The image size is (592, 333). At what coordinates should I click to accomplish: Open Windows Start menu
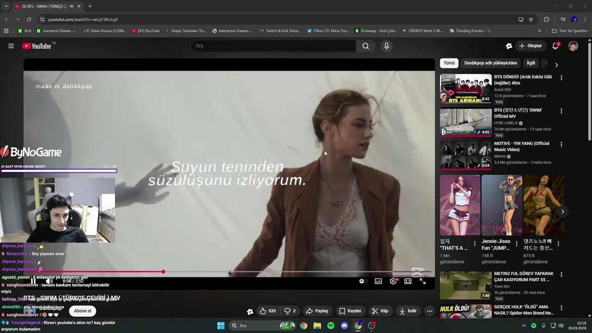point(221,326)
